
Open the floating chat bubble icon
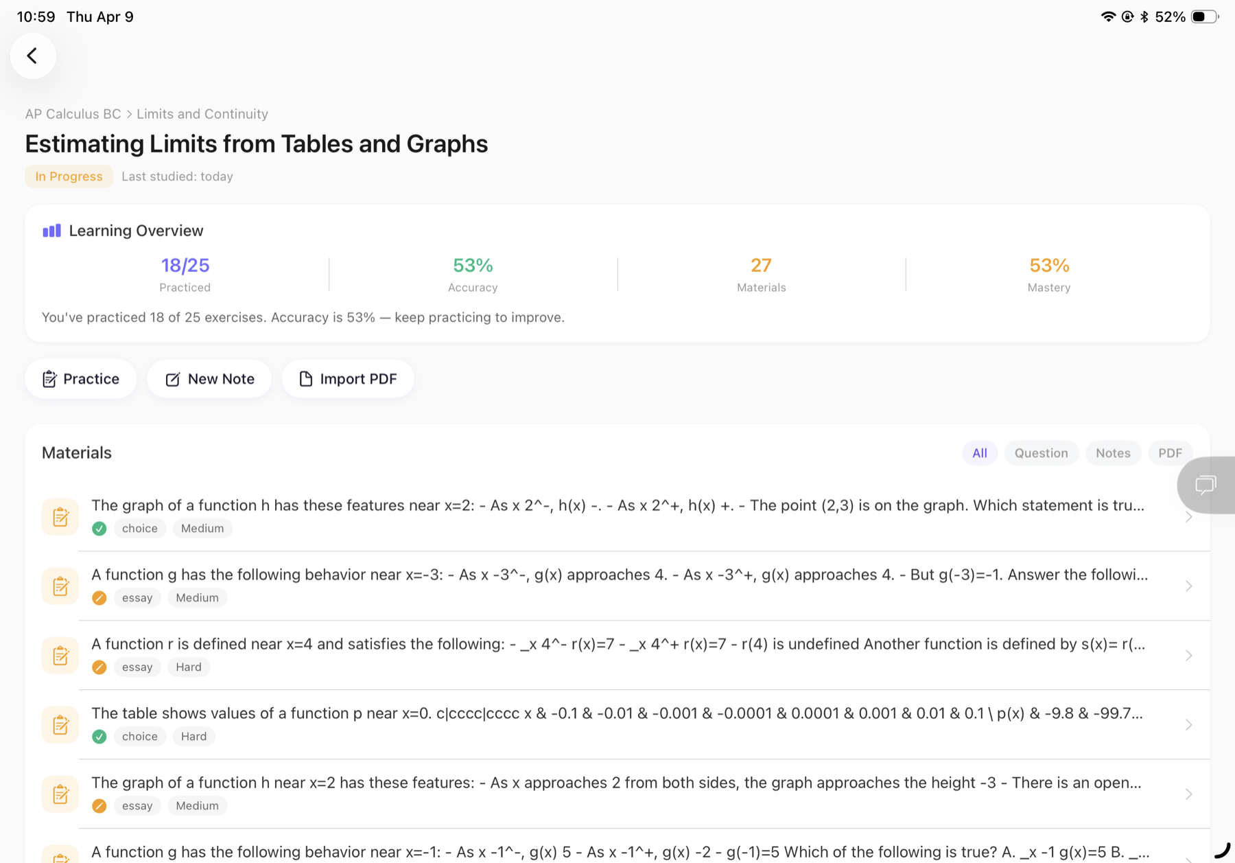pyautogui.click(x=1205, y=485)
